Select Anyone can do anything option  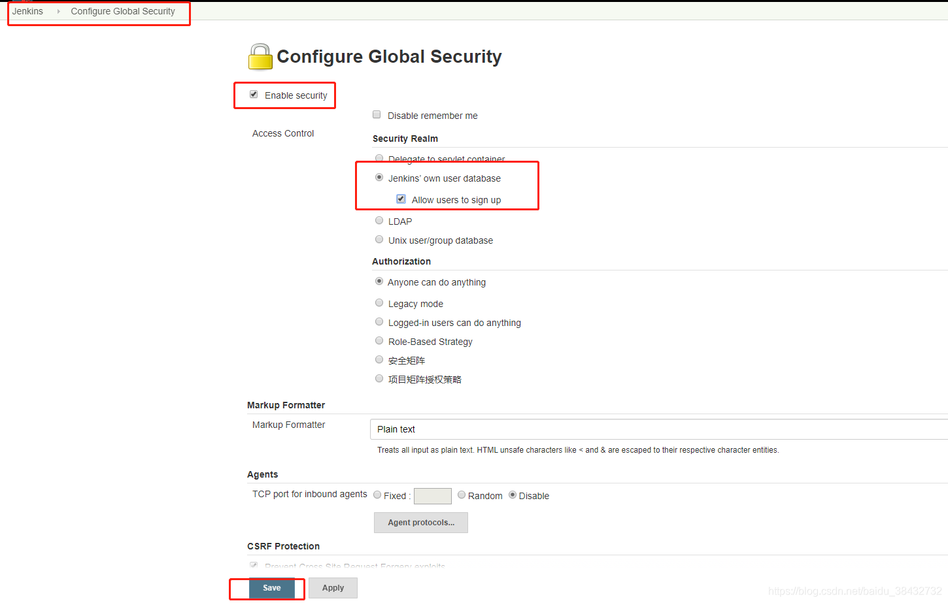(x=379, y=282)
